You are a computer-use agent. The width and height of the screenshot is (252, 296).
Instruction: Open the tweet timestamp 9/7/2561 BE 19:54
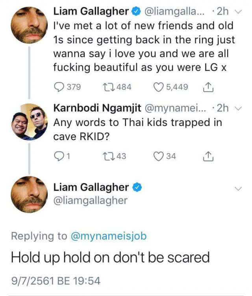pos(56,281)
